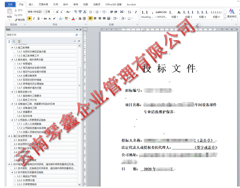Expand heading 1.3.2 施工前准备工作

click(15, 56)
